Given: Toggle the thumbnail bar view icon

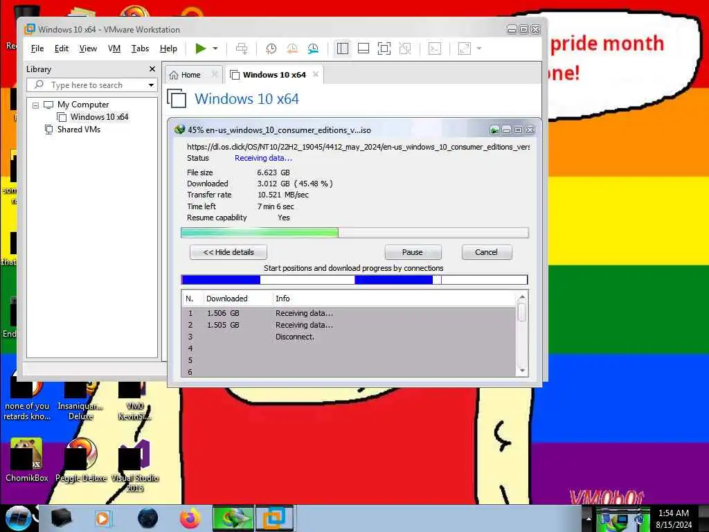Looking at the screenshot, I should 364,48.
